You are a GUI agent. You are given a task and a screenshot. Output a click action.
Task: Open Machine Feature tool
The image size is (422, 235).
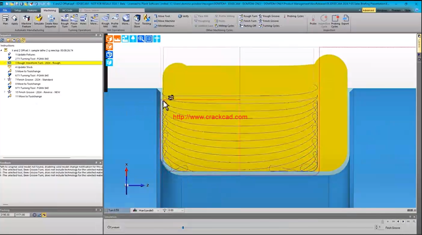coord(26,21)
